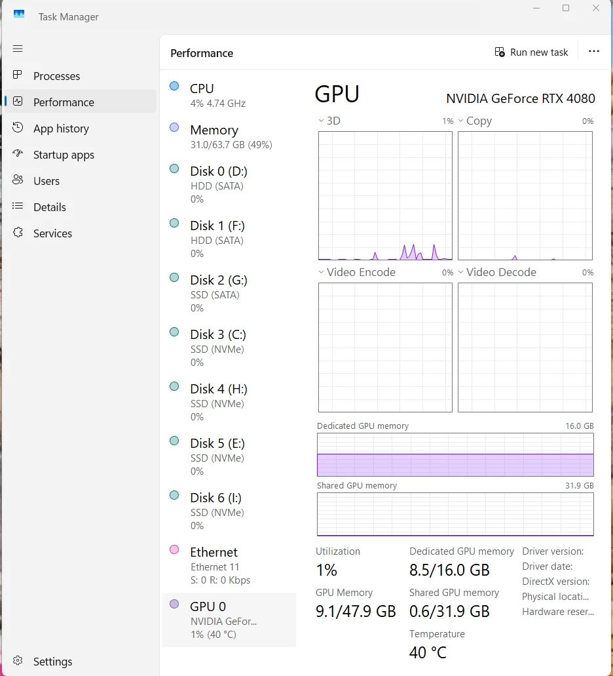Viewport: 613px width, 676px height.
Task: Click the Services puzzle icon
Action: tap(18, 233)
